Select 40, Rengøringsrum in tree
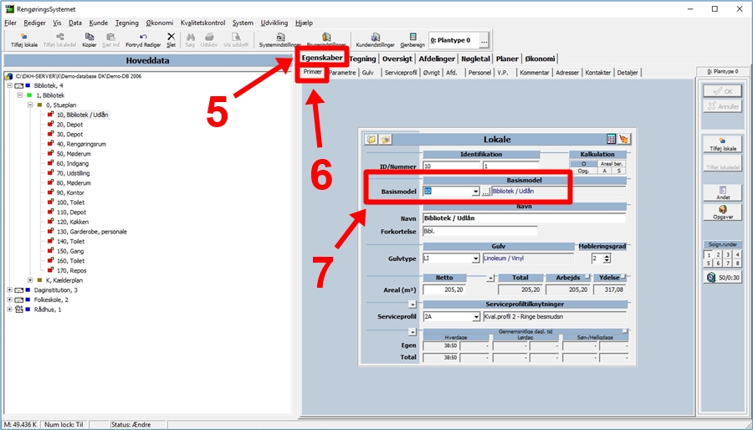The image size is (753, 430). click(81, 144)
